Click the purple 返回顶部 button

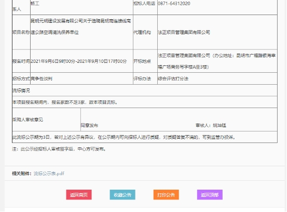tap(210, 195)
